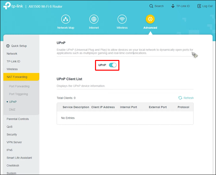Click the Advanced tab label
This screenshot has height=175, width=216.
150,28
